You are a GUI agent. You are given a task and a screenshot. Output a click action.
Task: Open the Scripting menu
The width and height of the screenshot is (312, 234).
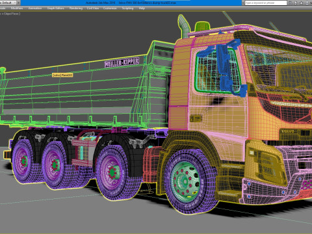(127, 8)
